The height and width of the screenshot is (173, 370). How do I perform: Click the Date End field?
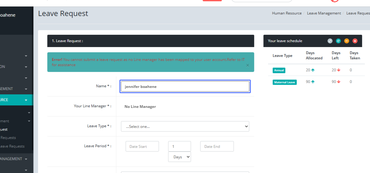(217, 147)
